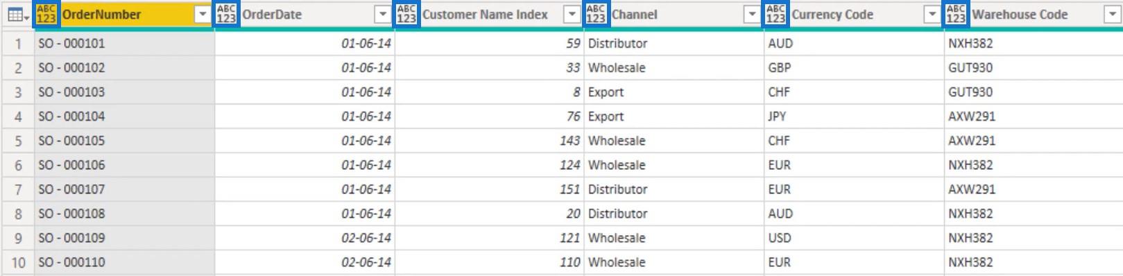Change data type icon of Channel column

(x=596, y=14)
